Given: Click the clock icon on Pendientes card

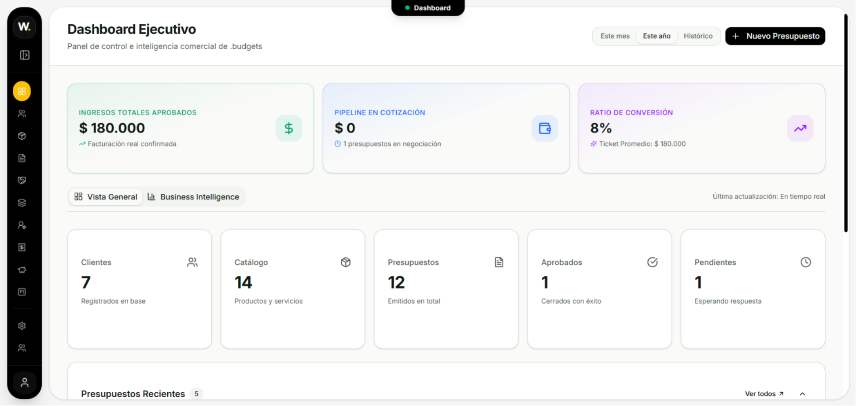Looking at the screenshot, I should pyautogui.click(x=806, y=262).
